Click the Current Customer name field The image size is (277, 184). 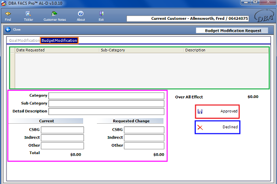(x=188, y=18)
